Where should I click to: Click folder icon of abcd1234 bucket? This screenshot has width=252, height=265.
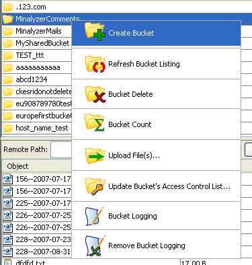click(x=8, y=79)
